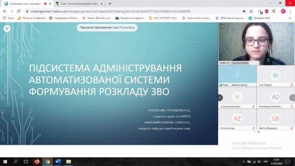Select Serhiy Bezpalyi participant tile

point(276,119)
